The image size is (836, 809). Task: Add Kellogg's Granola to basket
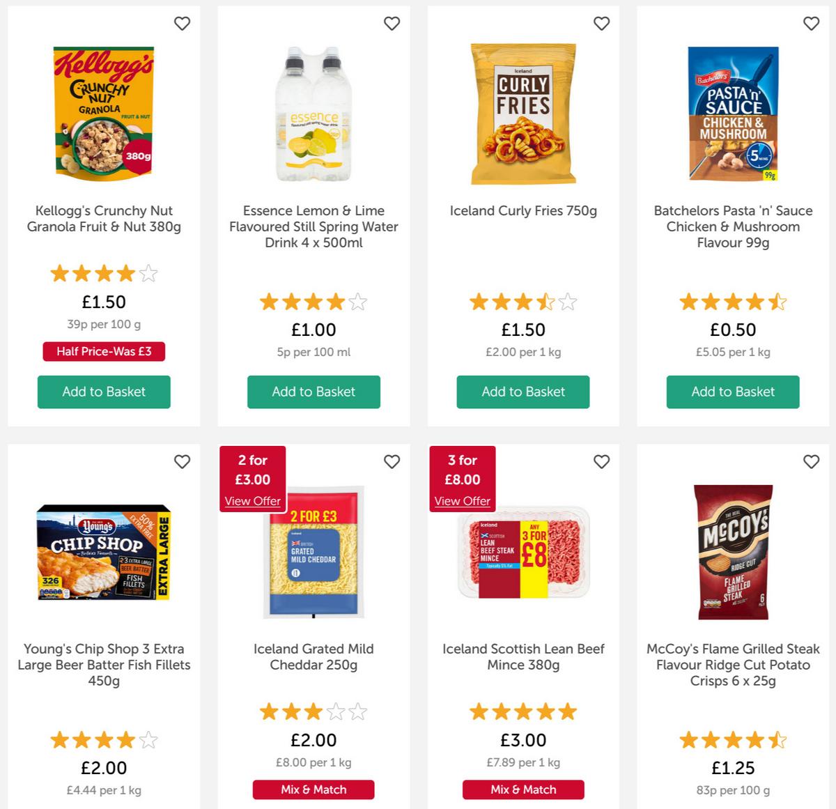104,392
